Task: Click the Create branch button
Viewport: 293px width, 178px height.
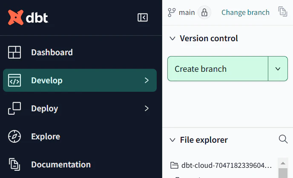Action: coord(218,68)
